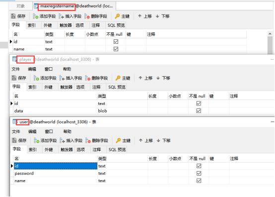The width and height of the screenshot is (275, 197).
Task: Move field down in user table
Action: pos(163,140)
